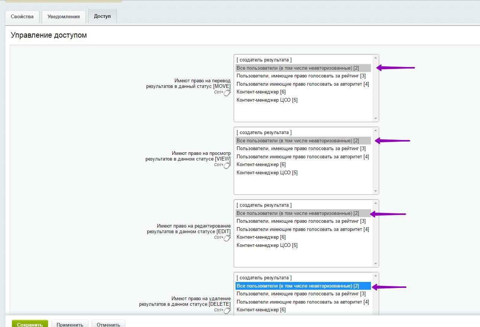The height and width of the screenshot is (327, 480).
Task: Select 'Контент-менеджер [6]' in DELETE list
Action: pos(303,310)
